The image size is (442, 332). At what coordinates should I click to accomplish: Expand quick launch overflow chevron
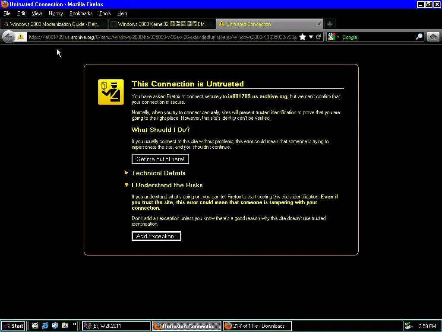click(74, 324)
